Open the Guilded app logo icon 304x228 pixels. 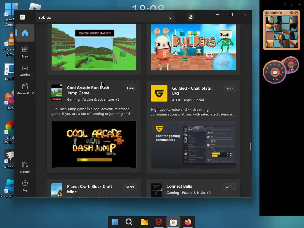pos(159,93)
